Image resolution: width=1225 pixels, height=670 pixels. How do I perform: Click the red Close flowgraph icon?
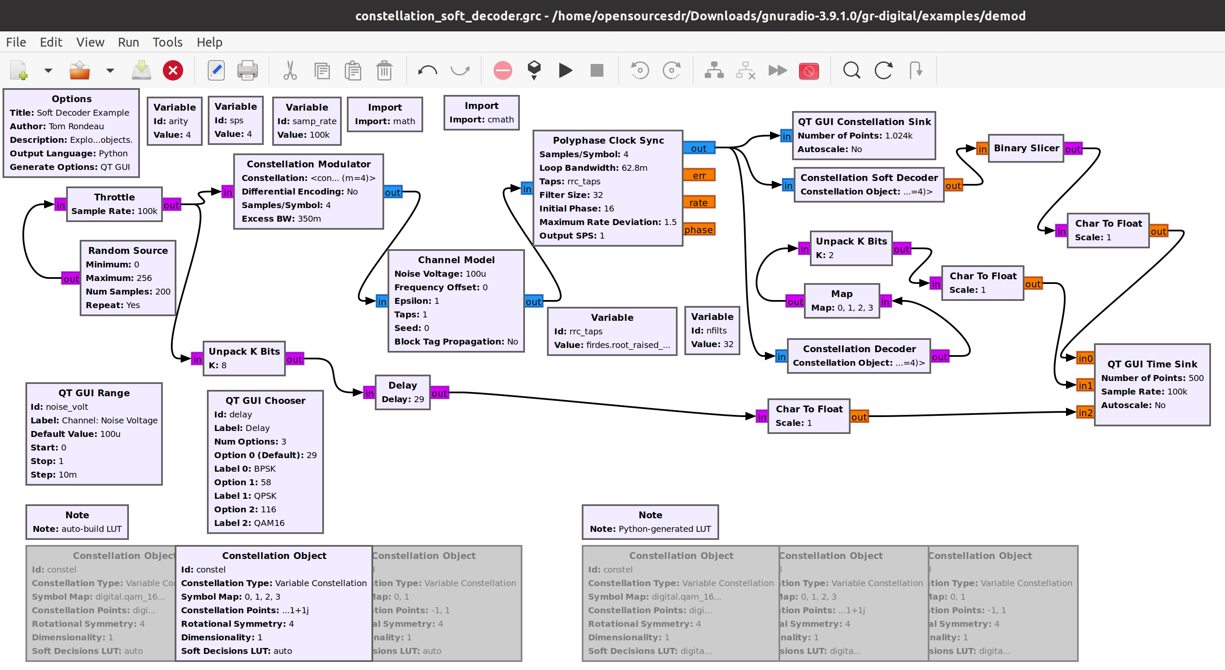[x=173, y=71]
